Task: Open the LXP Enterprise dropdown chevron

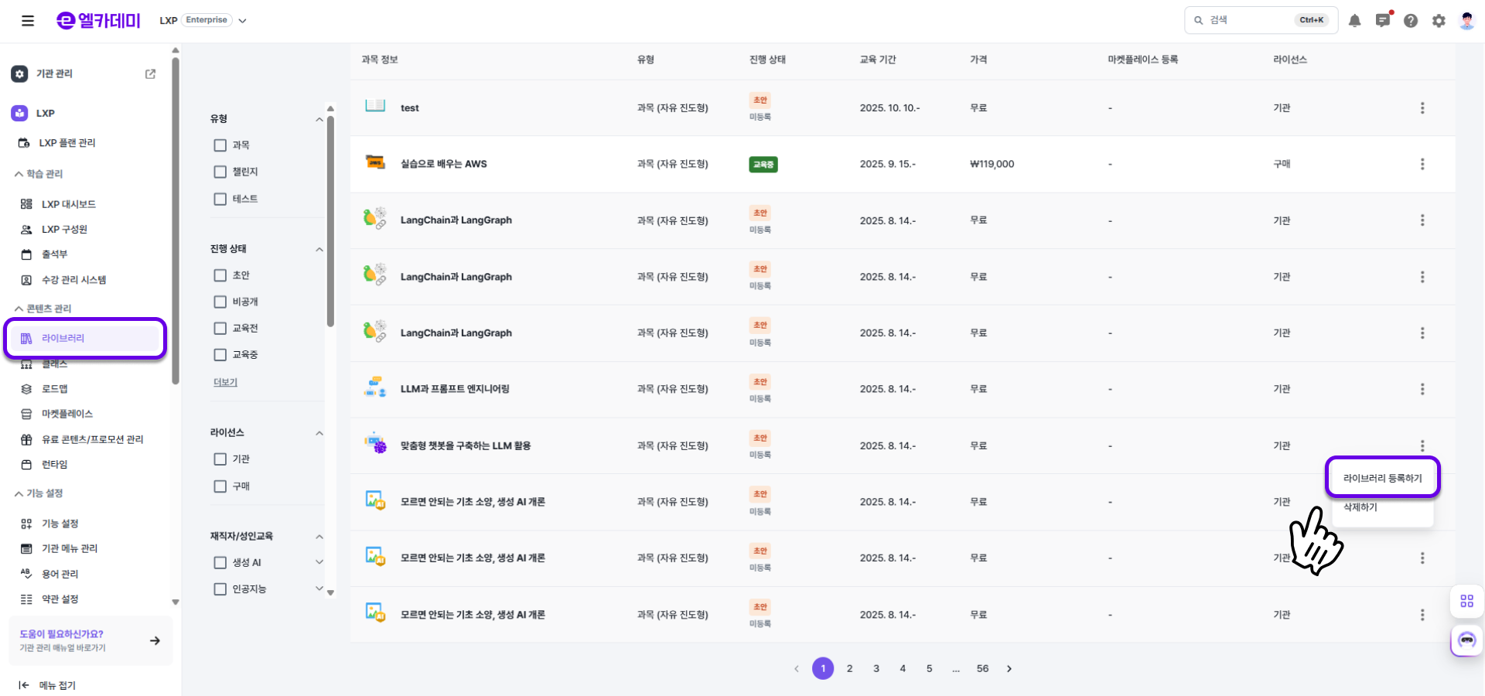Action: [x=242, y=21]
